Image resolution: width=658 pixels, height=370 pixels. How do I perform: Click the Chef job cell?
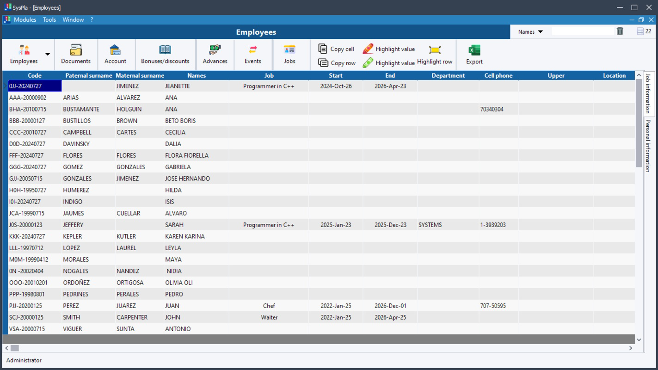[x=269, y=306]
